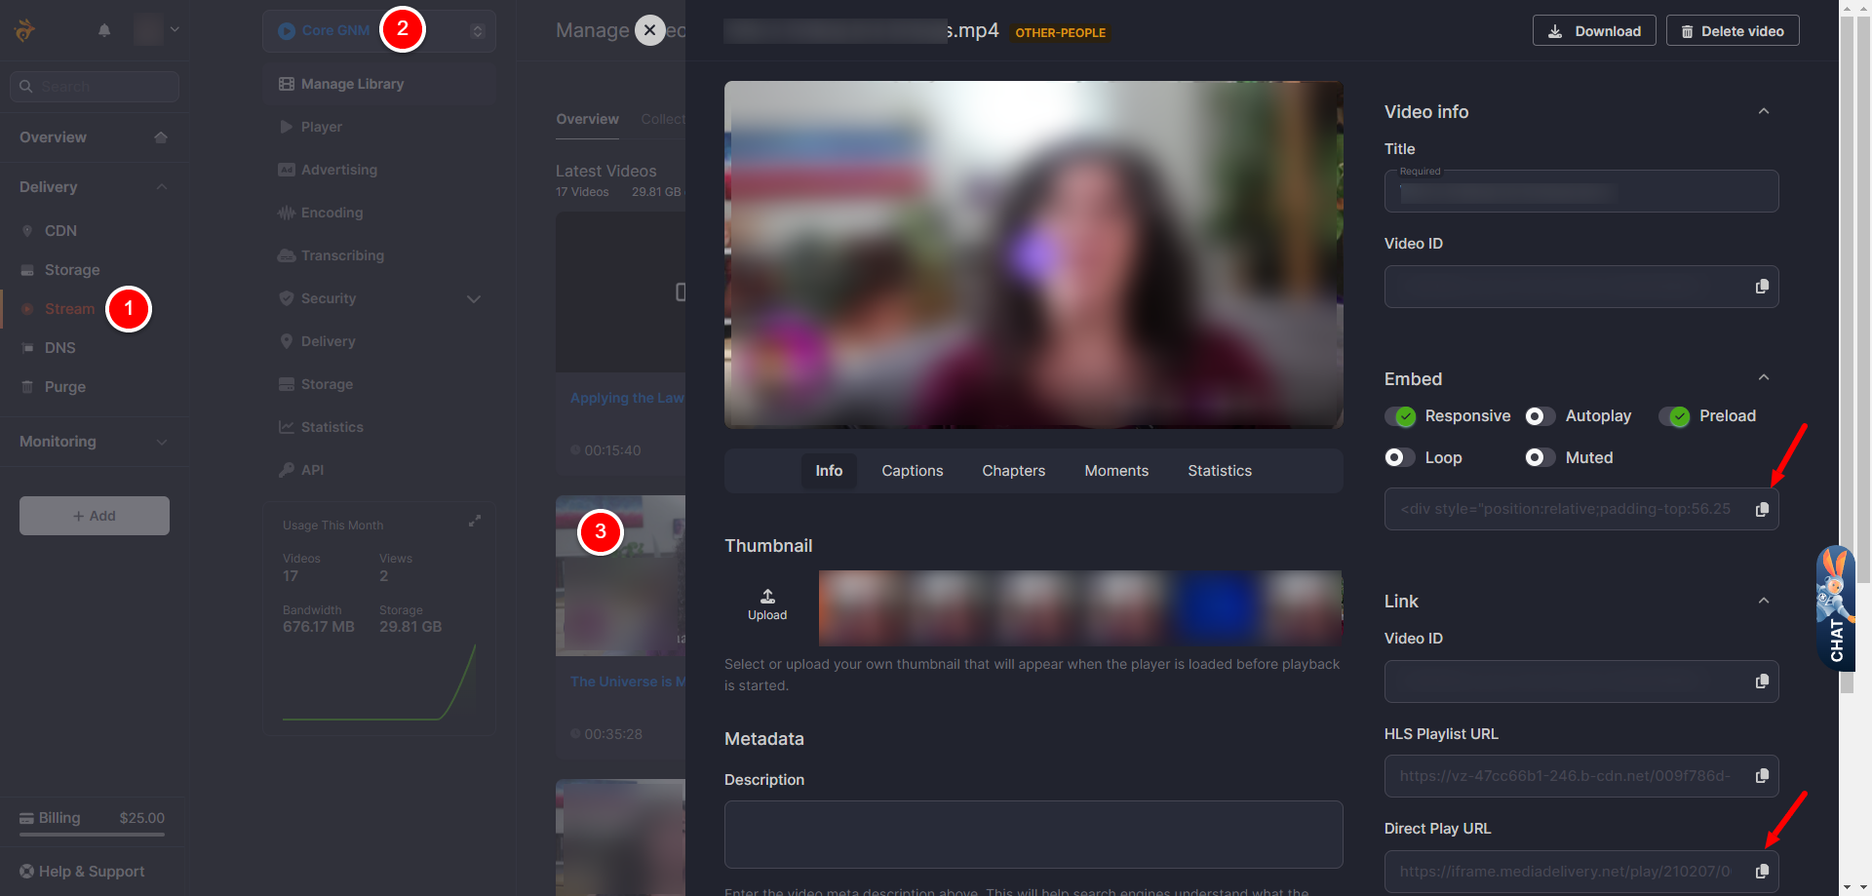Switch to the Moments tab
Image resolution: width=1872 pixels, height=896 pixels.
pos(1116,471)
